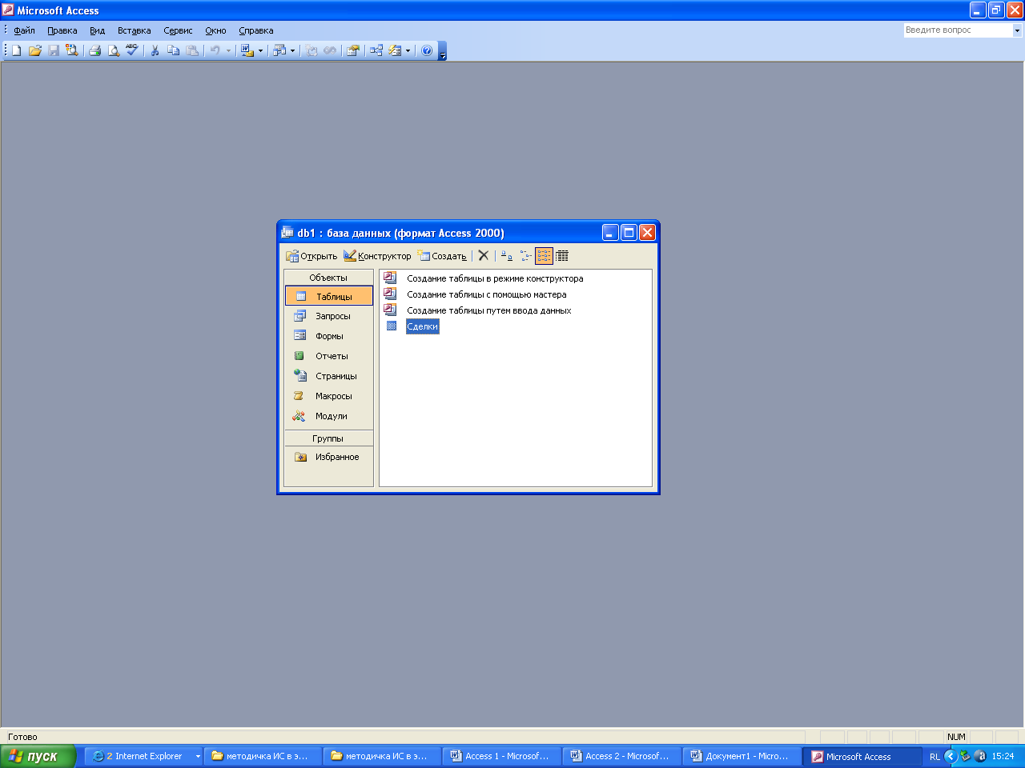
Task: Open the Сервис menu
Action: tap(178, 30)
